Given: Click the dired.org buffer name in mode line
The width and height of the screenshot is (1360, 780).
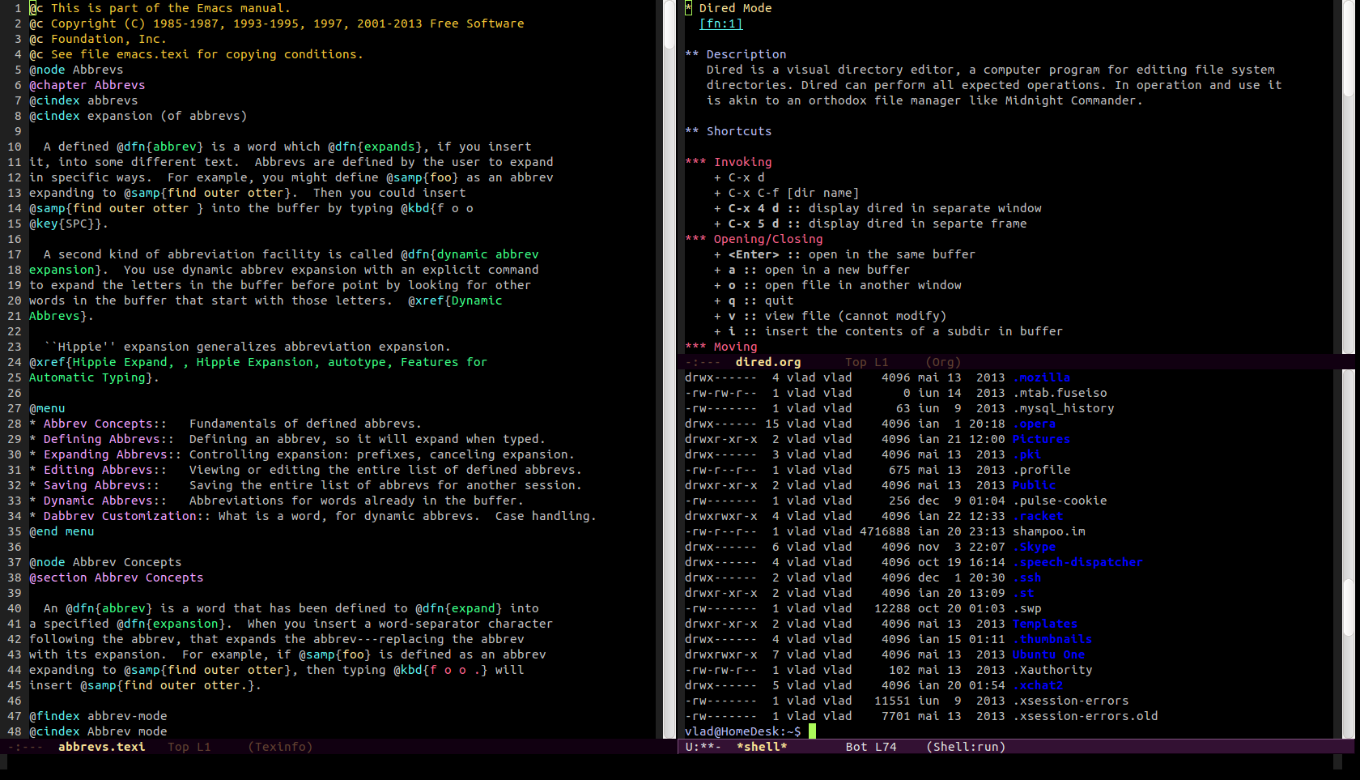Looking at the screenshot, I should 768,362.
